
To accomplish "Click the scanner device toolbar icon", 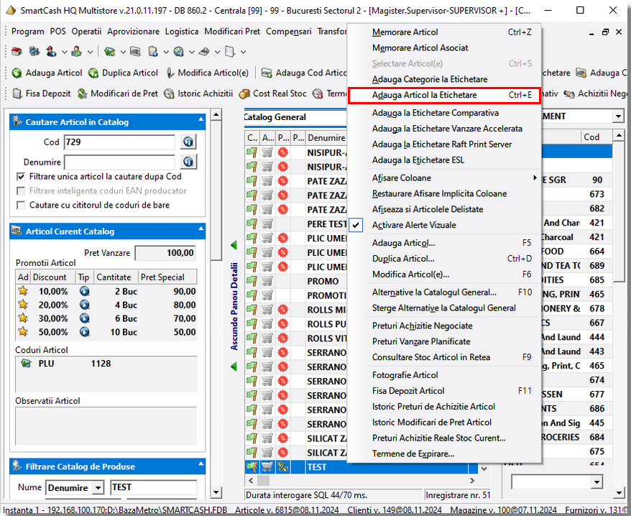I will tap(204, 52).
